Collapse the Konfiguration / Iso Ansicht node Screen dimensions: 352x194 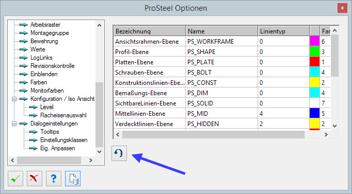tap(14, 99)
